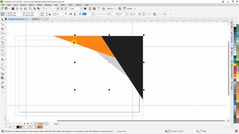Image resolution: width=239 pixels, height=134 pixels.
Task: Expand the Snap To dropdown
Action: [115, 9]
